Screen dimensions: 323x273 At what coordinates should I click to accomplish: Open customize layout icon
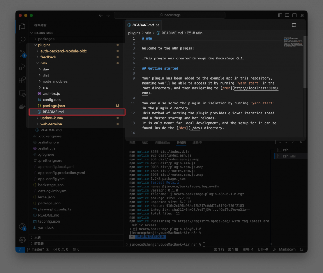[x=302, y=15]
